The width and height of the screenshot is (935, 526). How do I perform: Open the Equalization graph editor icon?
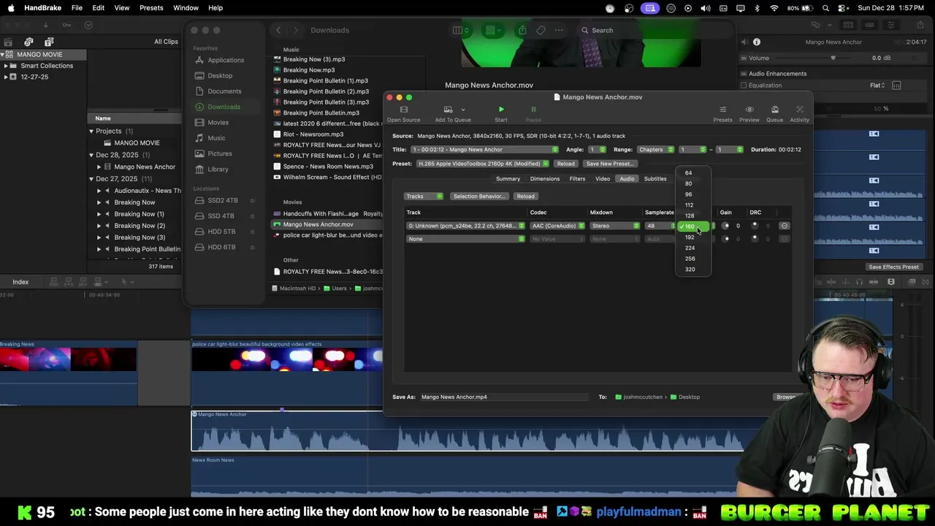(896, 85)
